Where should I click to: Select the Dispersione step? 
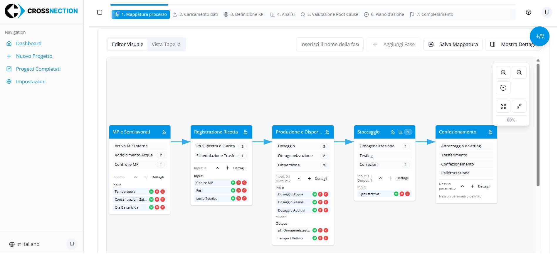303,165
